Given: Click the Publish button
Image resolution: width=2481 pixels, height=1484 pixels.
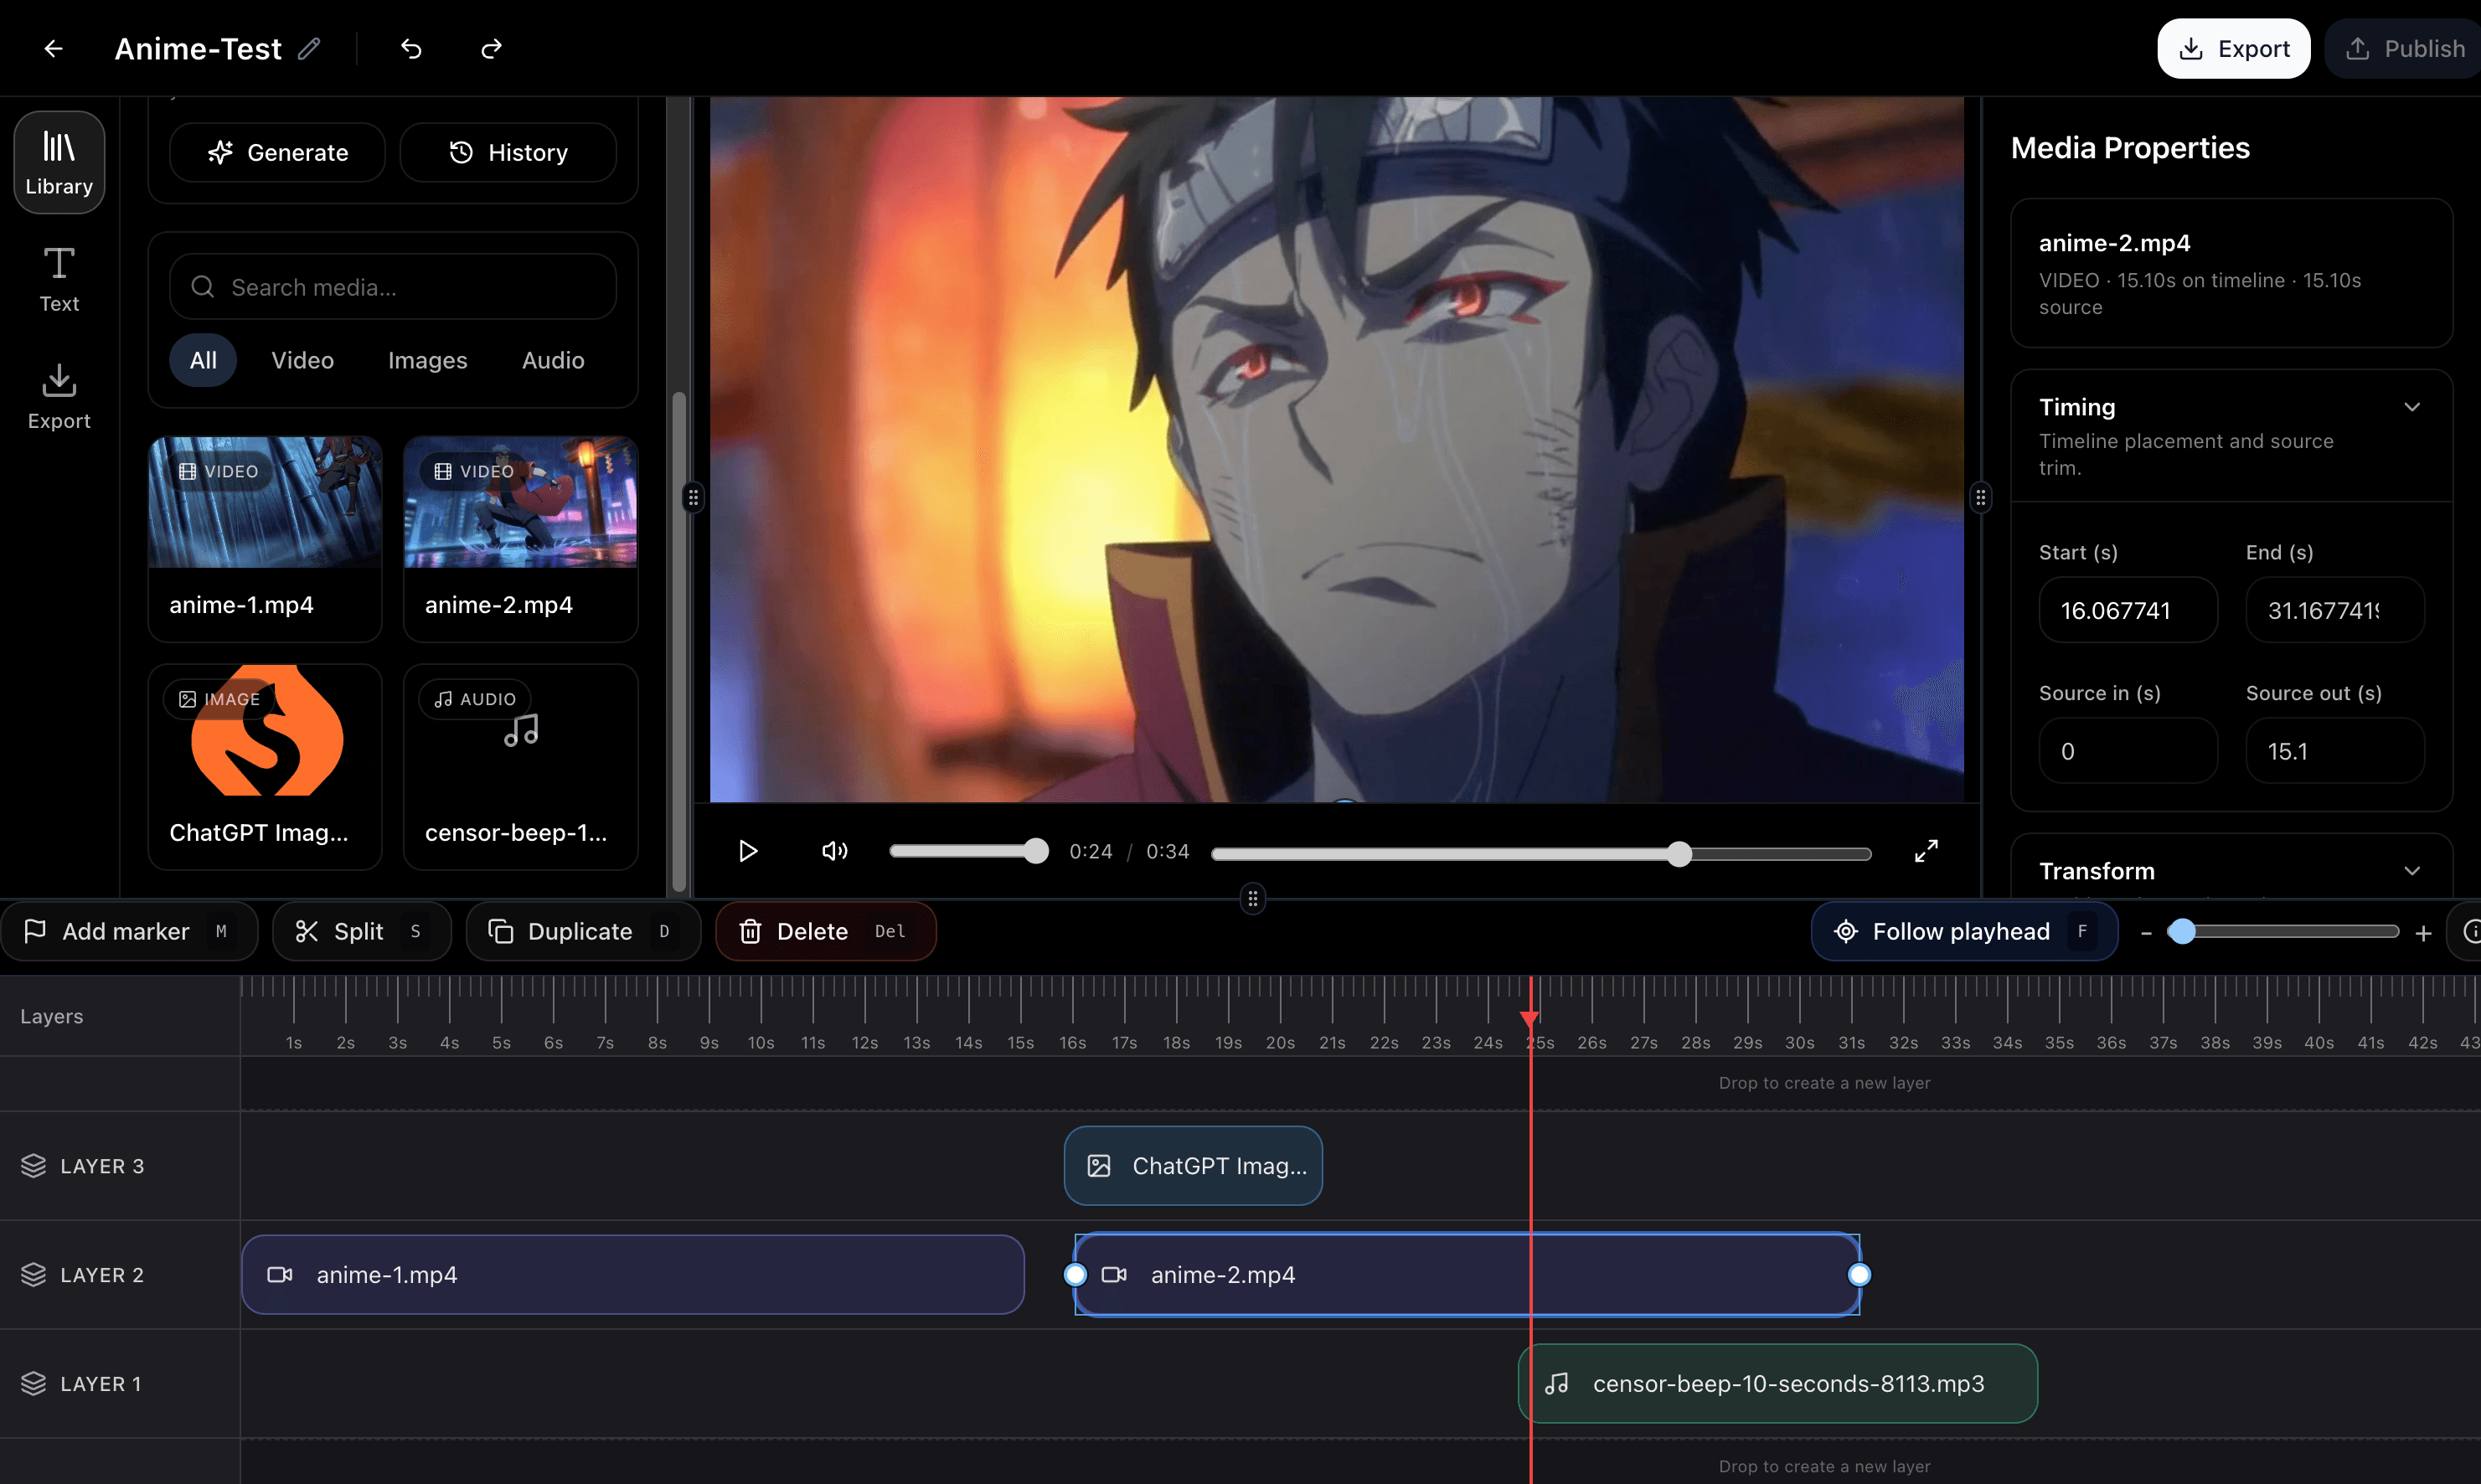Looking at the screenshot, I should 2403,48.
